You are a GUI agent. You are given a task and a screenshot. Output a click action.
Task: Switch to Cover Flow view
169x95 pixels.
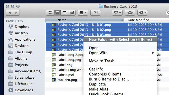click(x=72, y=13)
